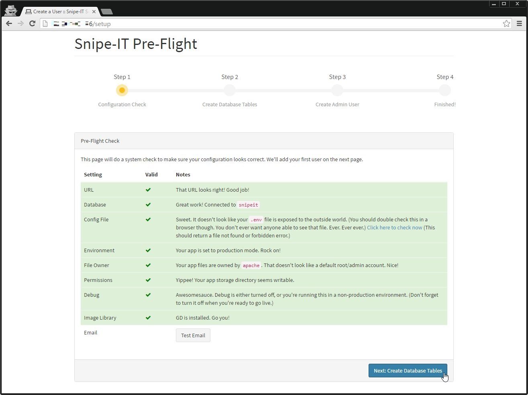Reload the page with the refresh icon
528x395 pixels.
32,24
